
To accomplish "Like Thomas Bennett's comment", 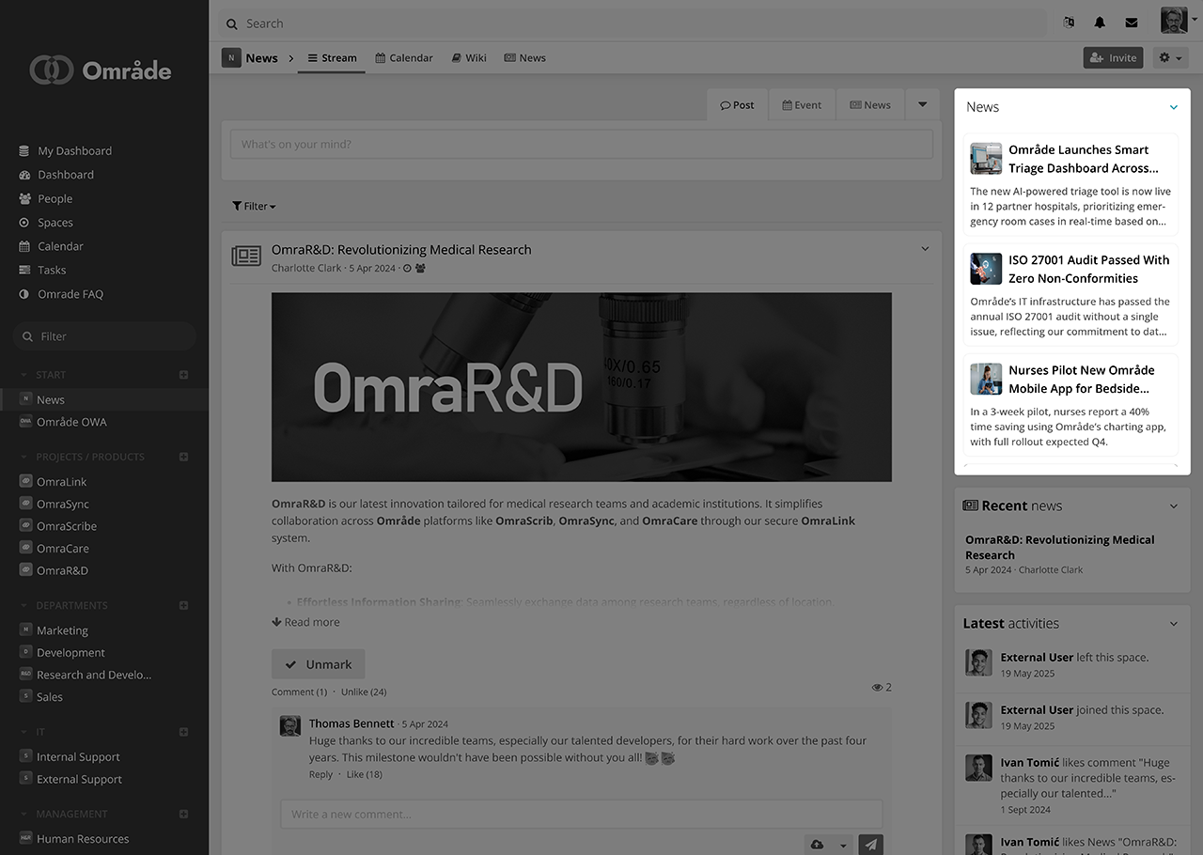I will click(x=365, y=774).
